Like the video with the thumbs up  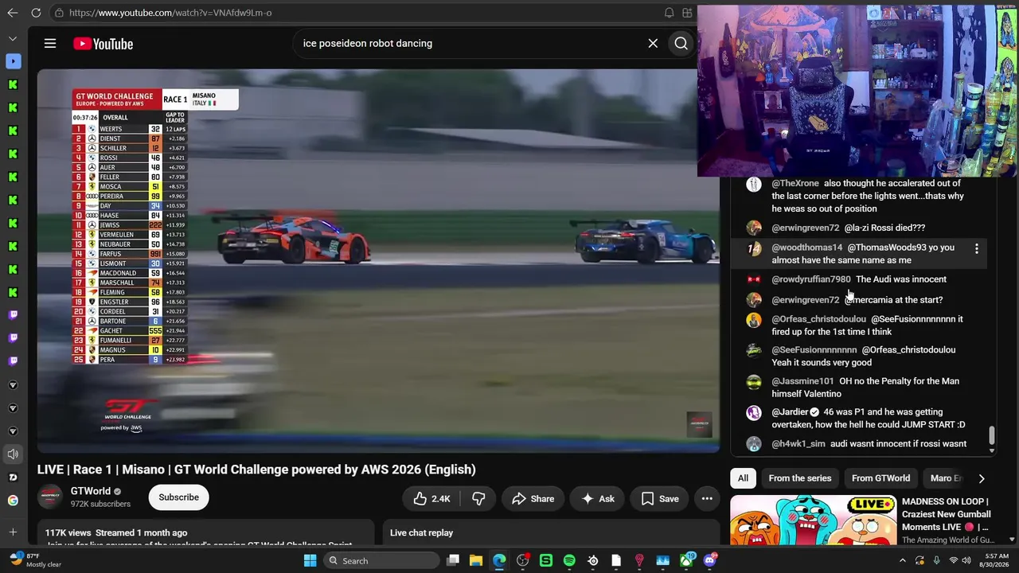431,499
